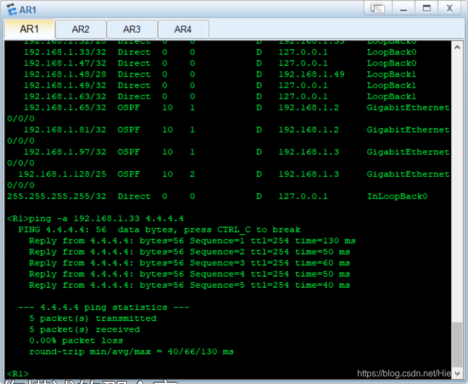Click the AR1 window title bar text
468x384 pixels.
[x=27, y=9]
